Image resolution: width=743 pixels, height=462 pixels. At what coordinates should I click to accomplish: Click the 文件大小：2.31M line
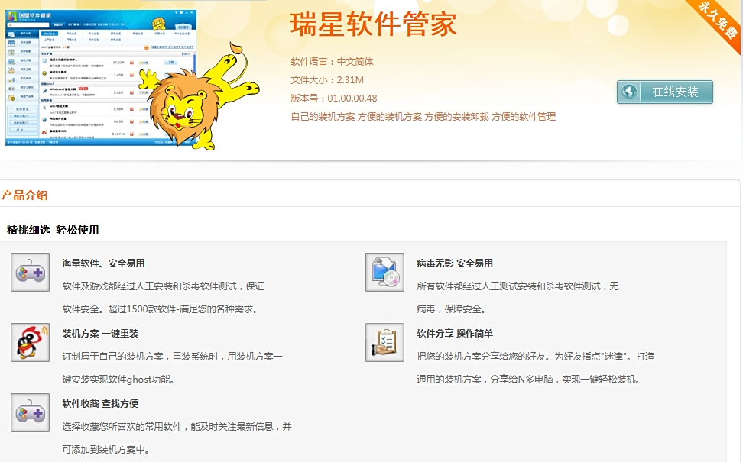[327, 80]
